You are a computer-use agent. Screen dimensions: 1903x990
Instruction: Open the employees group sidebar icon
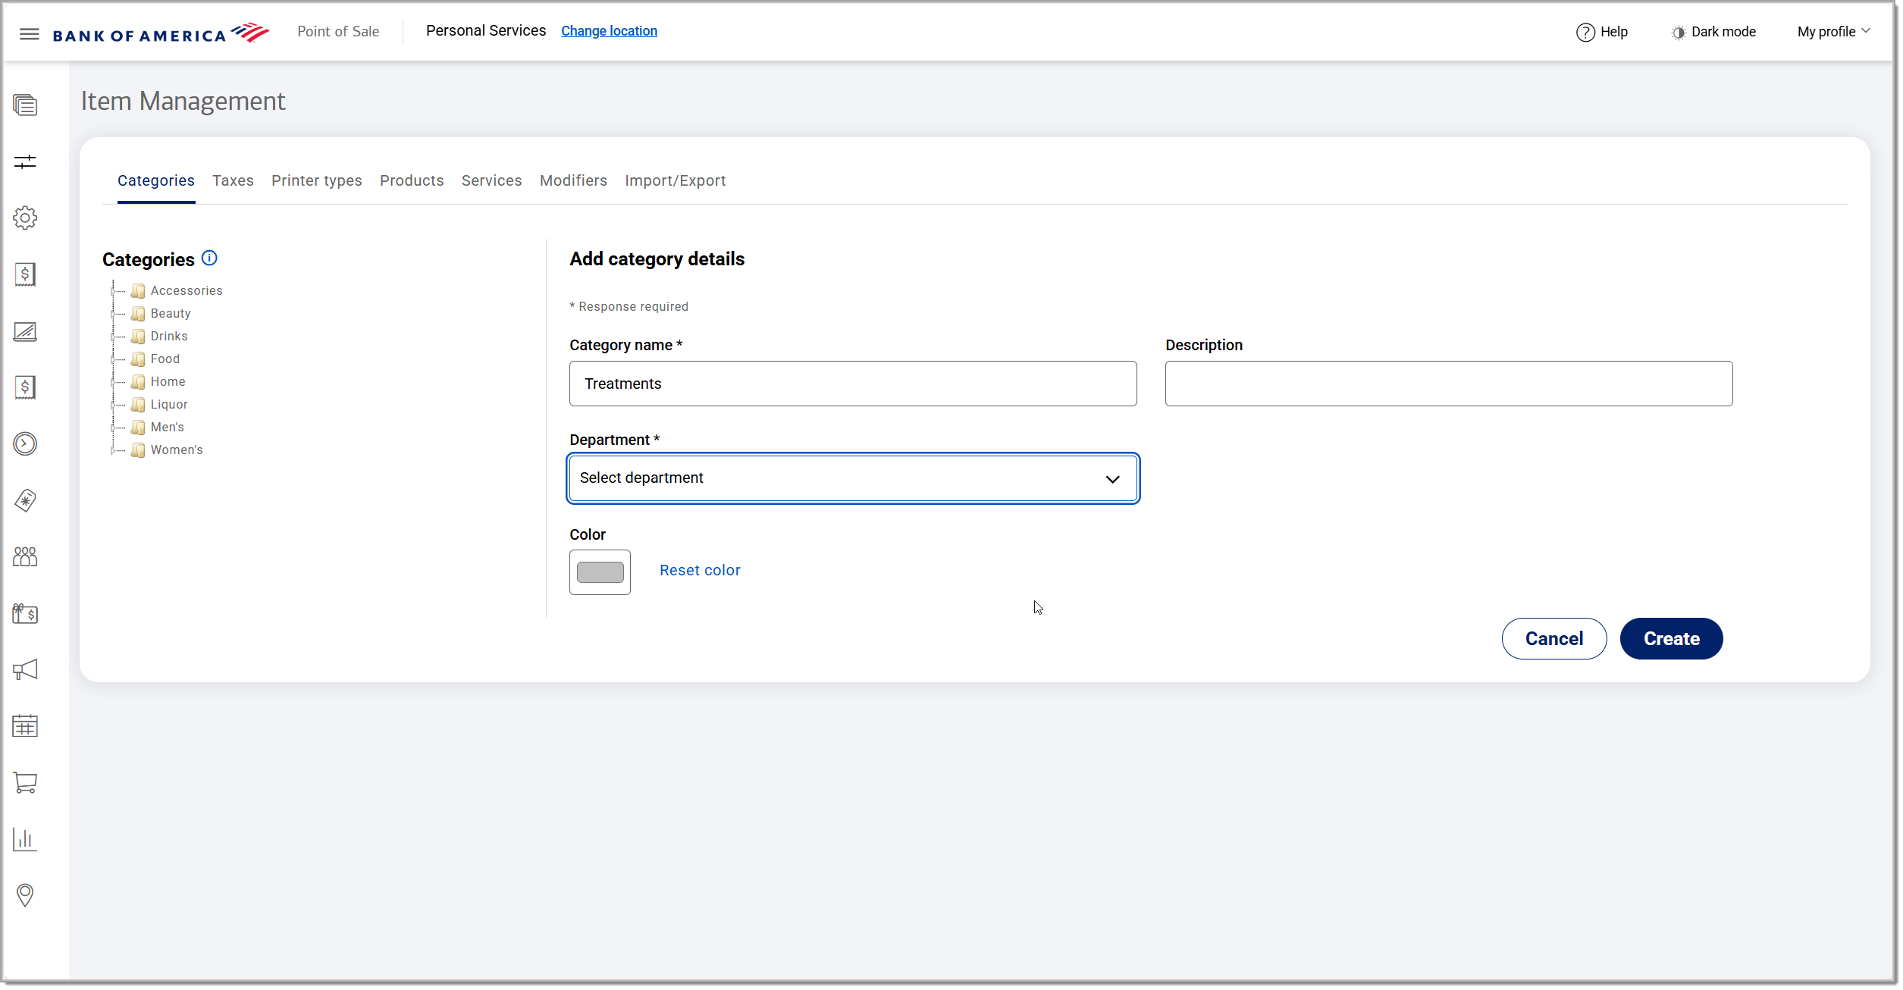click(25, 557)
